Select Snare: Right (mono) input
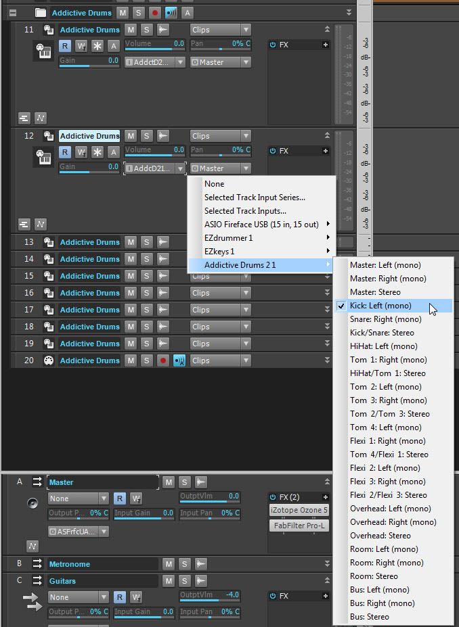This screenshot has height=627, width=459. tap(385, 319)
